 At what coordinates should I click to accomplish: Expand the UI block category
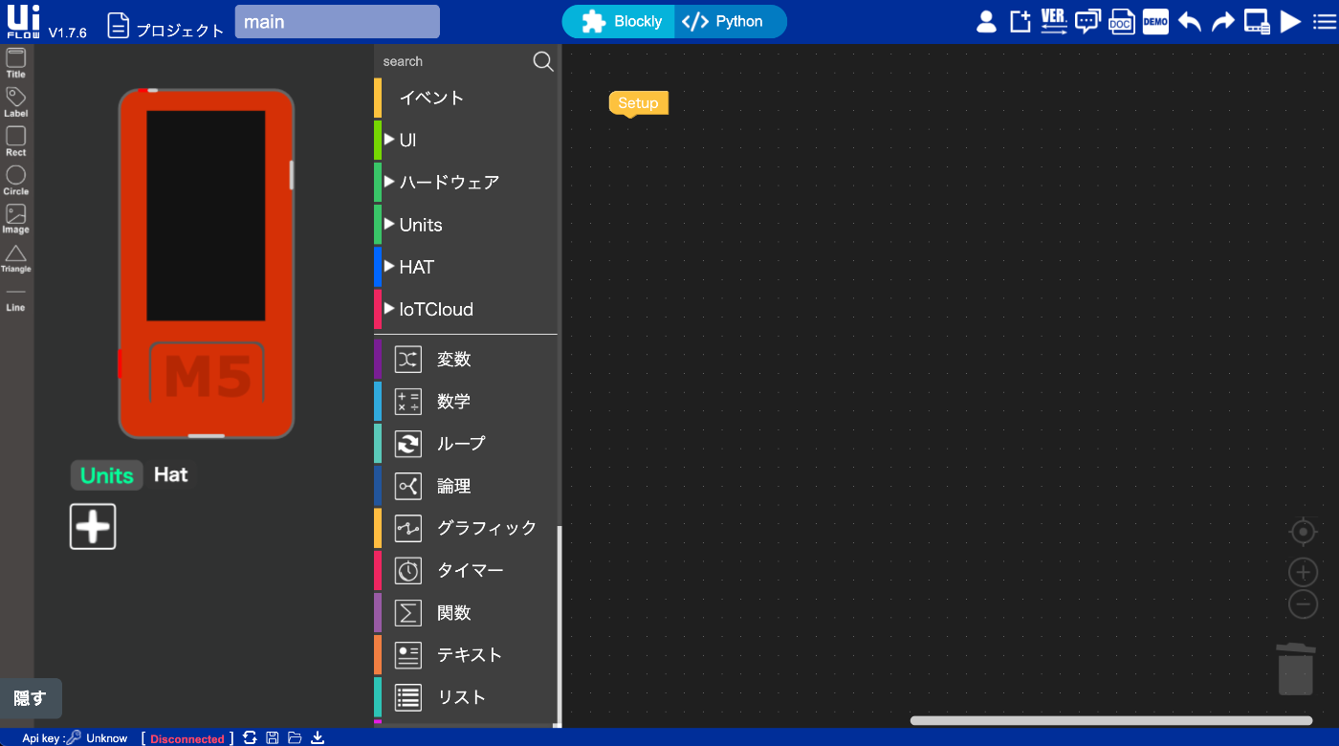[x=465, y=140]
